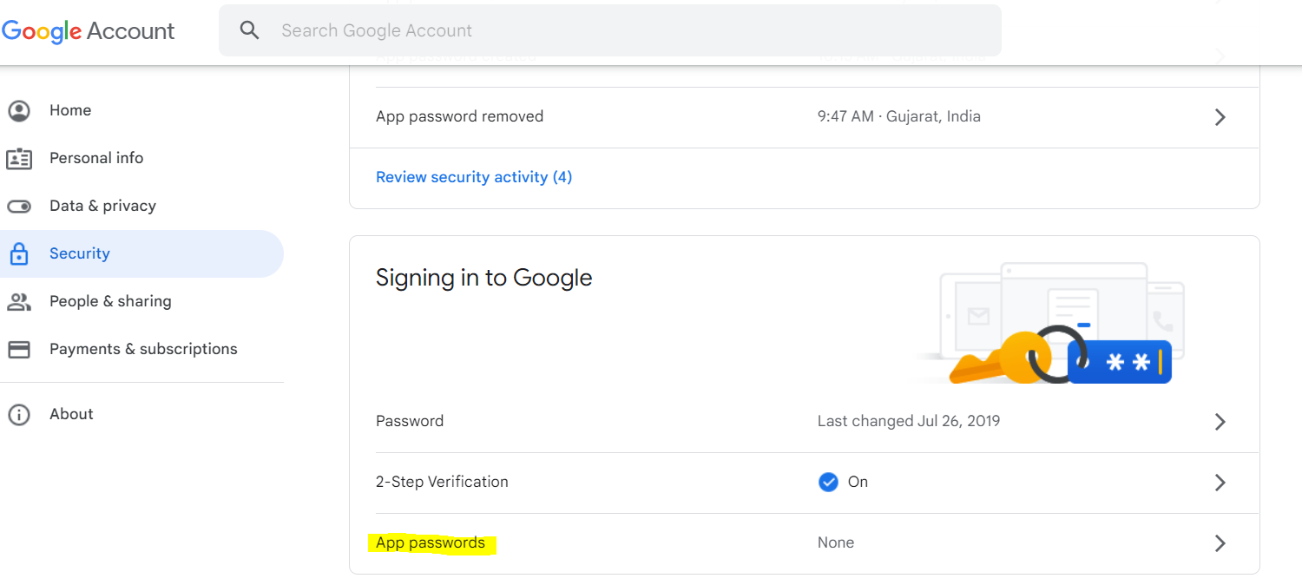Focus the Search Google Account field

(x=609, y=30)
